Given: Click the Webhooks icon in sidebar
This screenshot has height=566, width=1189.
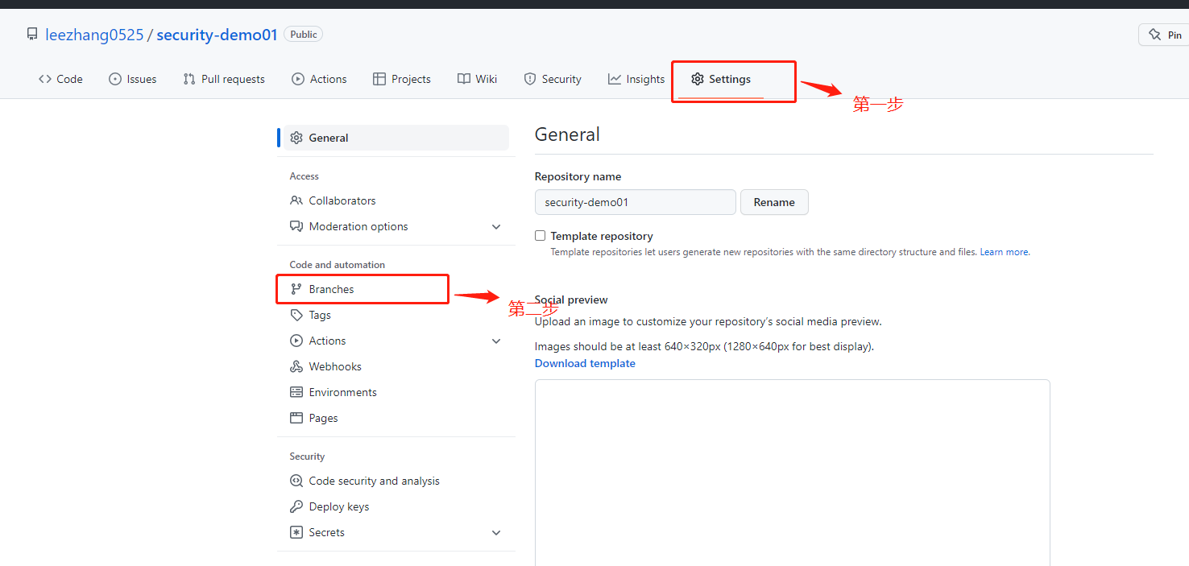Looking at the screenshot, I should click(x=296, y=366).
